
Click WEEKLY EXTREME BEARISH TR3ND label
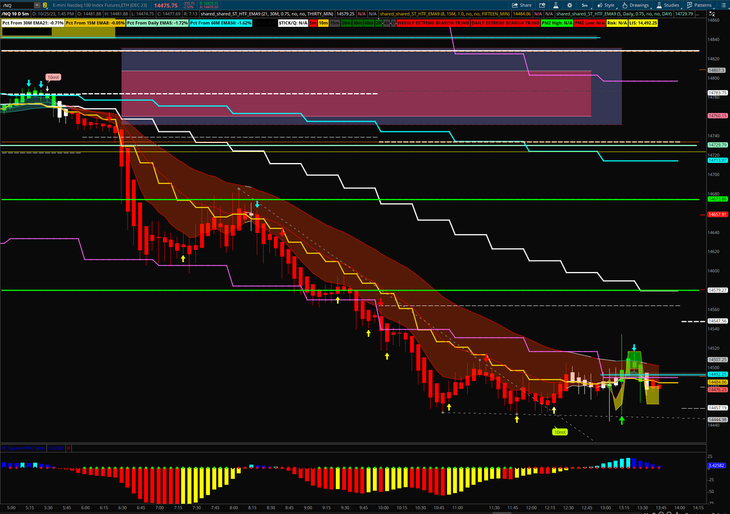(x=433, y=23)
